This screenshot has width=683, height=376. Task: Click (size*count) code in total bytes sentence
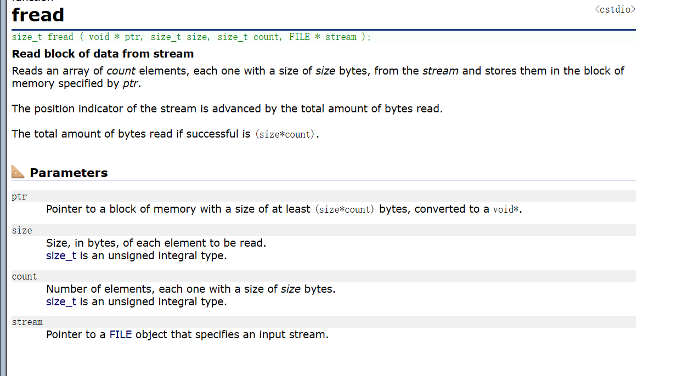[x=285, y=134]
